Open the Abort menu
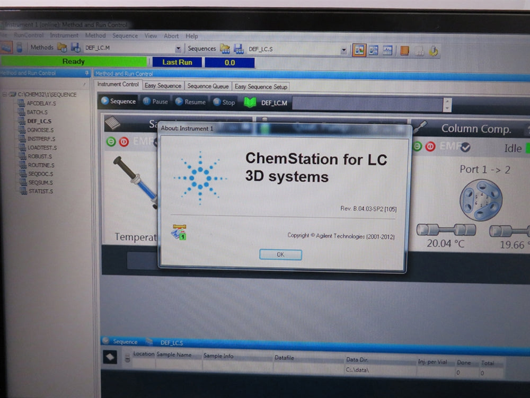 tap(171, 36)
